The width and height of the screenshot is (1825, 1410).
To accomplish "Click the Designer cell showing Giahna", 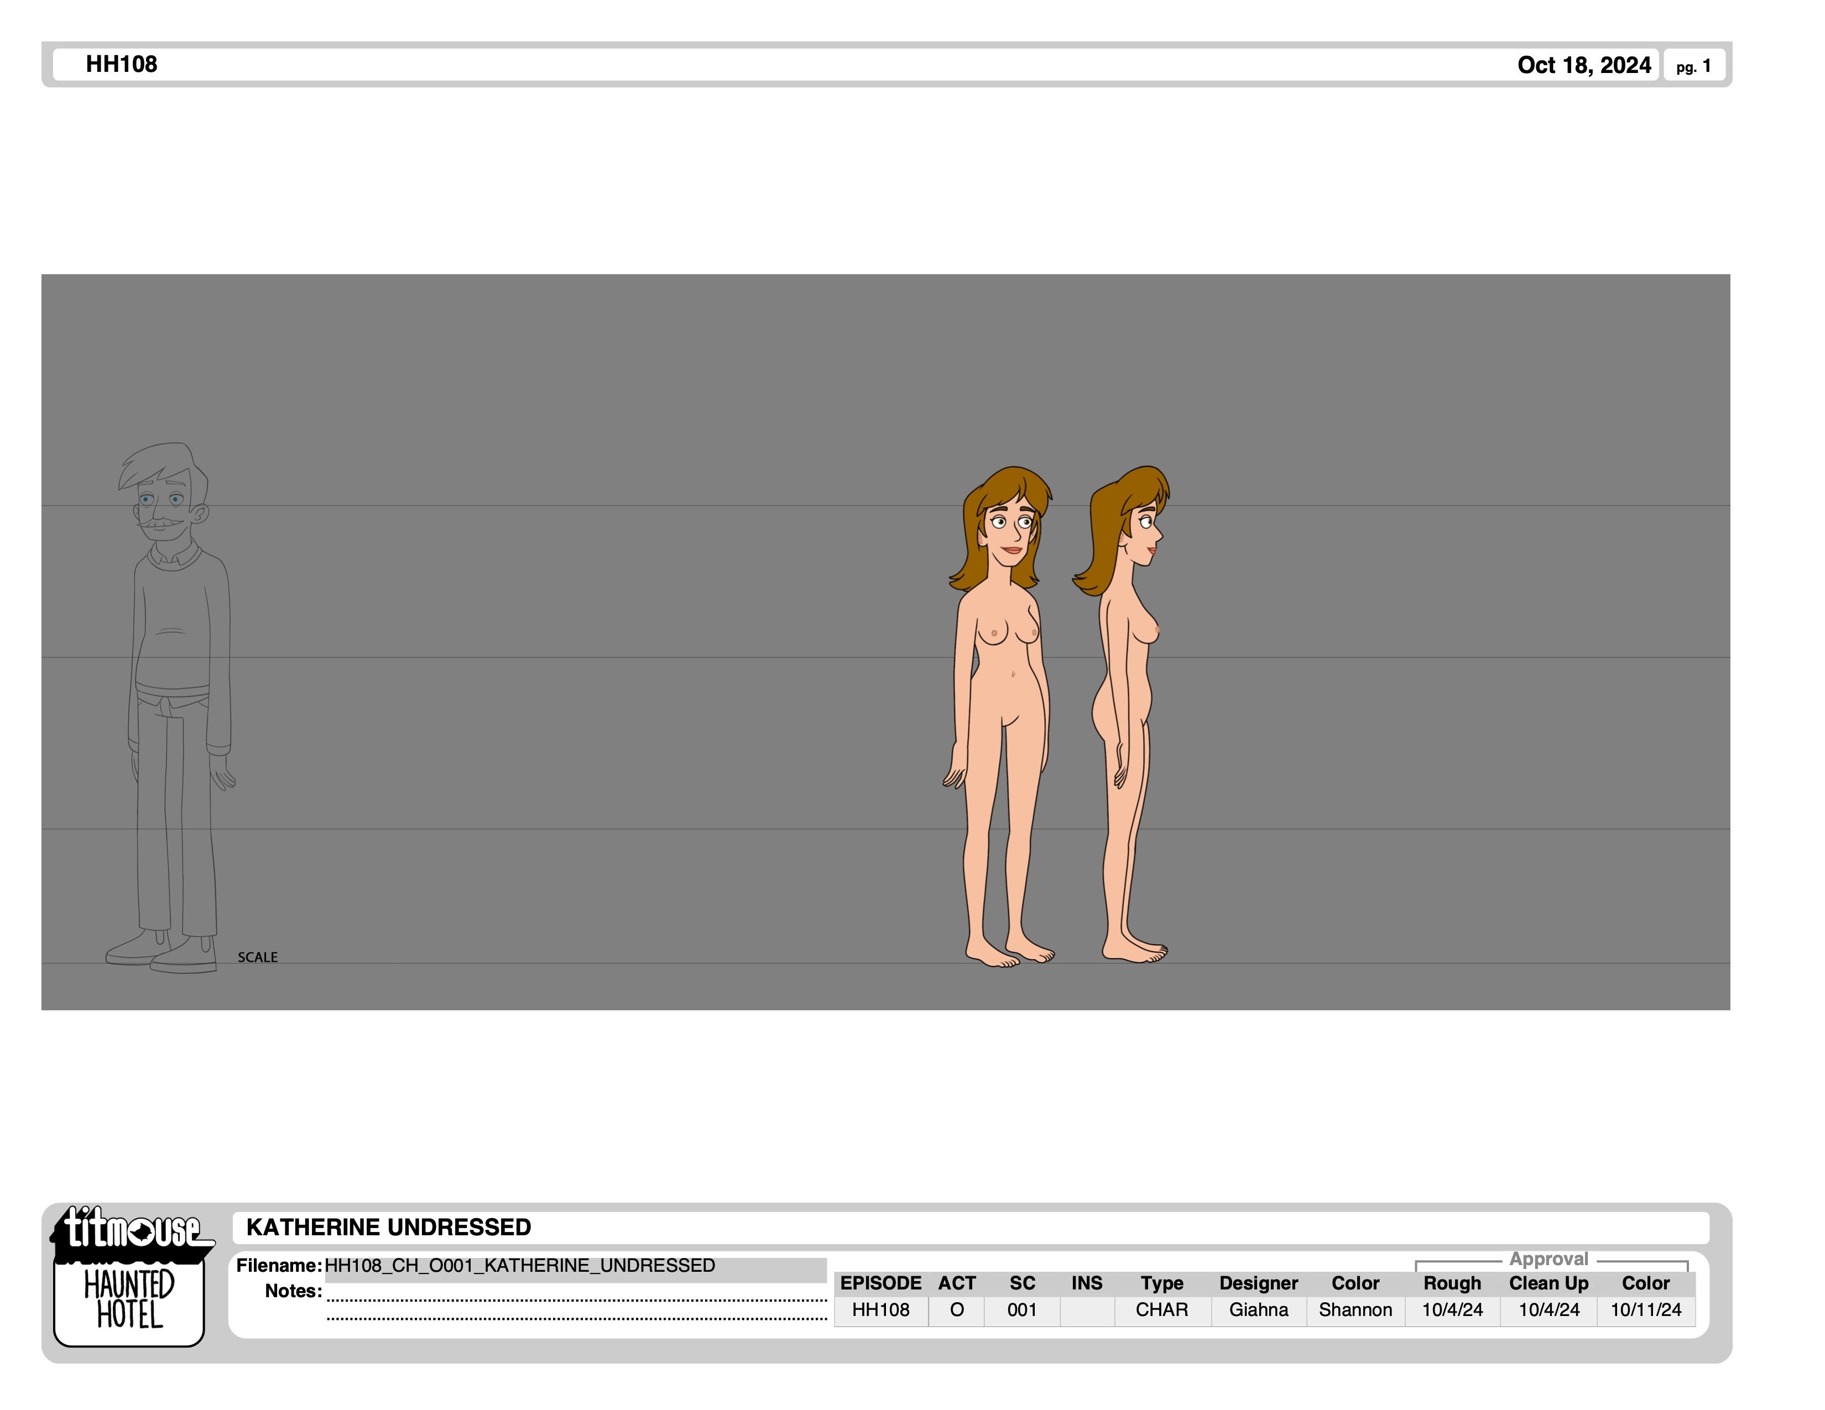I will tap(1259, 1310).
